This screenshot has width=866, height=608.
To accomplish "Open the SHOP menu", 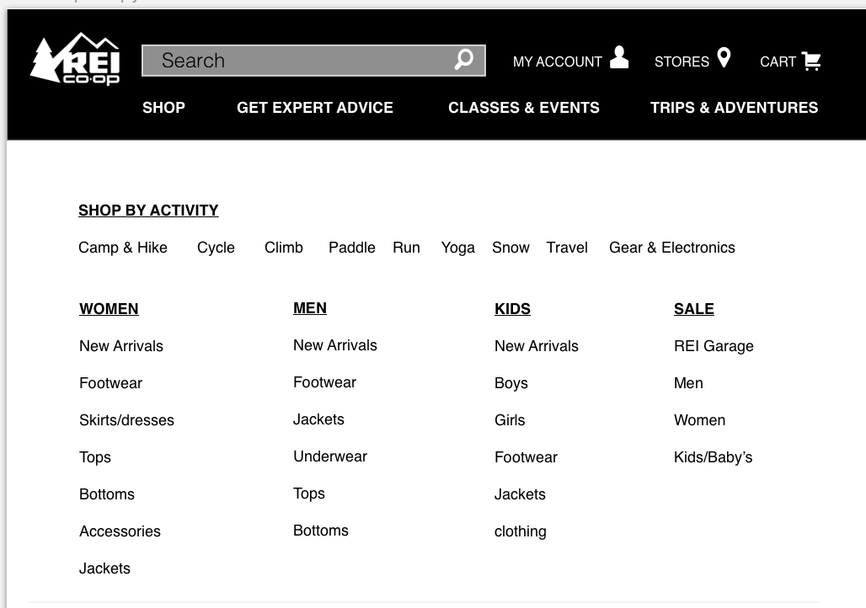I will pyautogui.click(x=163, y=107).
